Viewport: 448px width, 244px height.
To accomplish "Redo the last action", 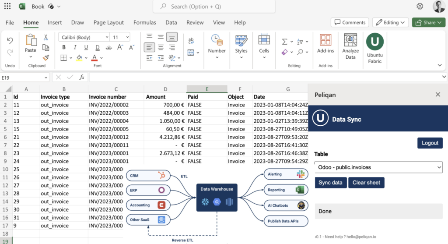I will point(10,52).
